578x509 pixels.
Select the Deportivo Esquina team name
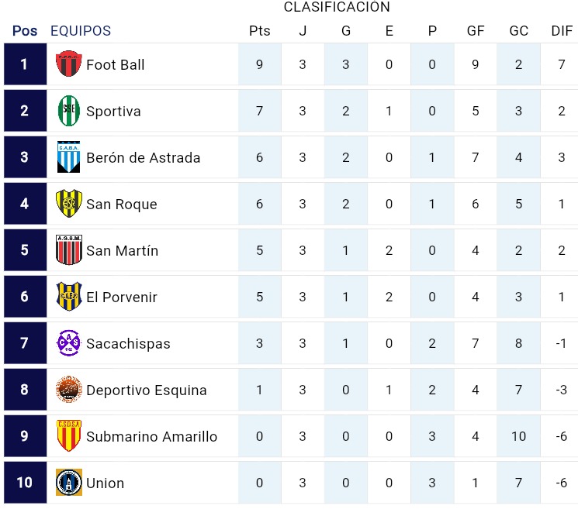click(147, 390)
